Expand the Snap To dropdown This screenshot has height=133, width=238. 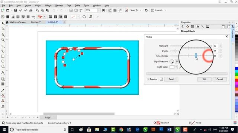[141, 10]
